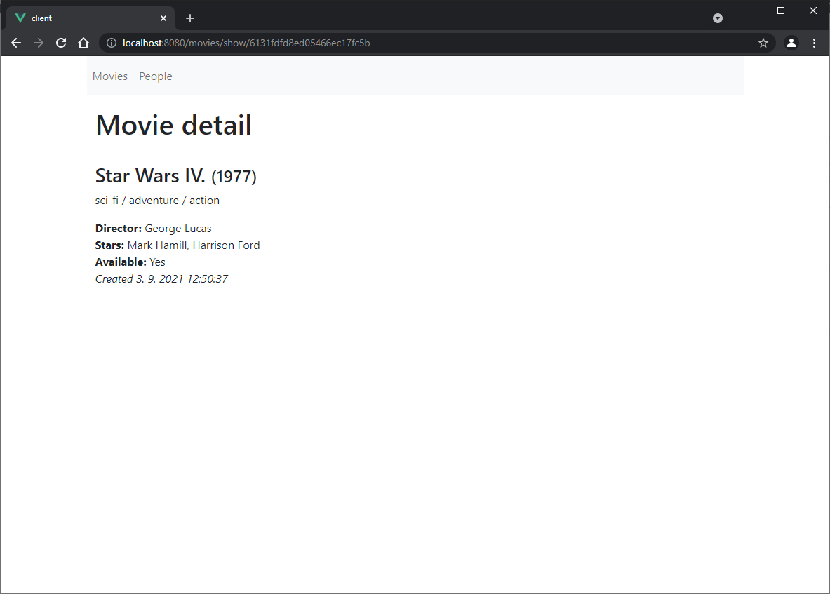The height and width of the screenshot is (594, 830).
Task: Open a new browser tab
Action: coord(190,18)
